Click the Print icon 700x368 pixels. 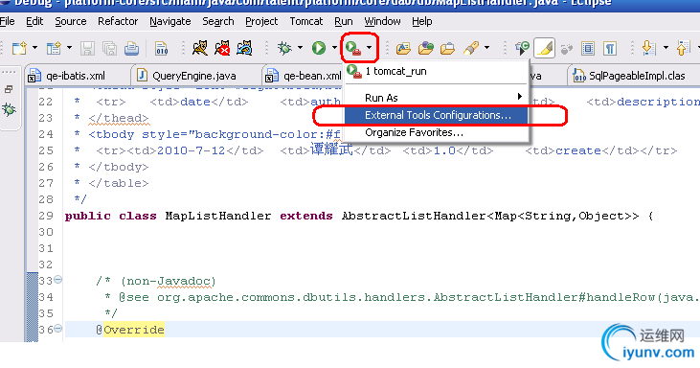pos(132,48)
